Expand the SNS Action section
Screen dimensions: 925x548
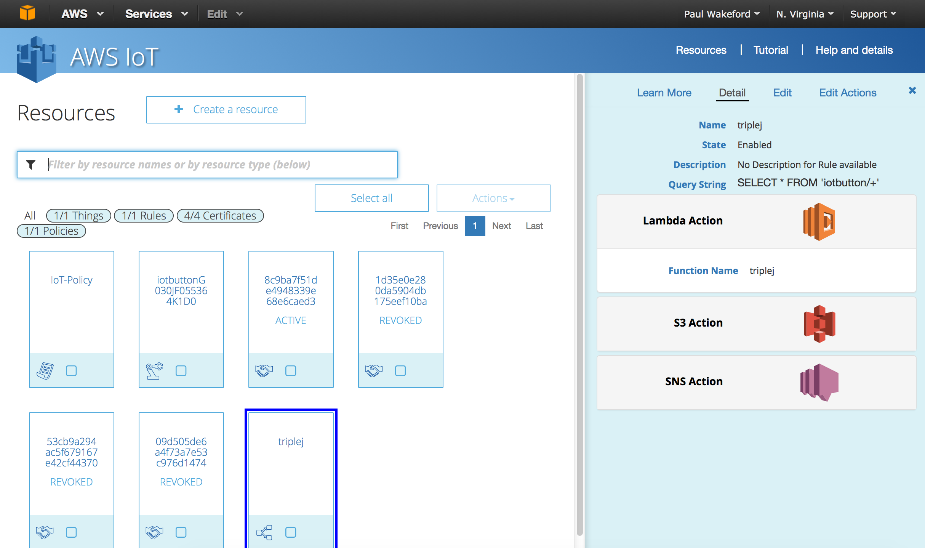pos(756,383)
